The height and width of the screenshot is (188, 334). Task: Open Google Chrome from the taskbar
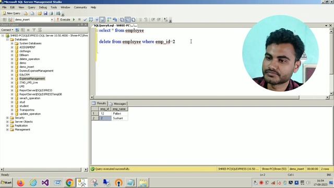(x=69, y=183)
